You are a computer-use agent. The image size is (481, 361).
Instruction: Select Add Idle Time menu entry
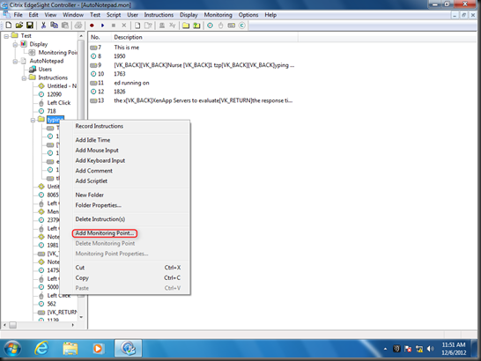(x=92, y=140)
